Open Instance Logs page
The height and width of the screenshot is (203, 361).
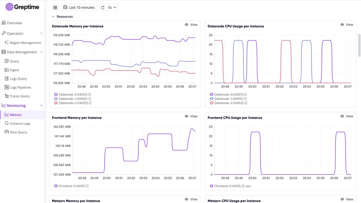[x=20, y=123]
